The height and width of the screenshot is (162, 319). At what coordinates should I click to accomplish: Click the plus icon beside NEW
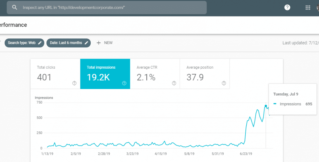coord(99,43)
